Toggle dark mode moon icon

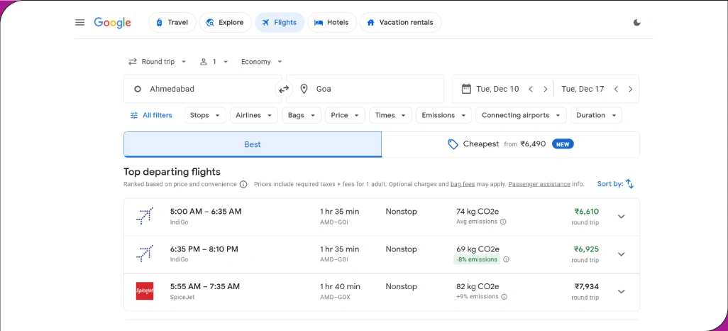[x=637, y=22]
